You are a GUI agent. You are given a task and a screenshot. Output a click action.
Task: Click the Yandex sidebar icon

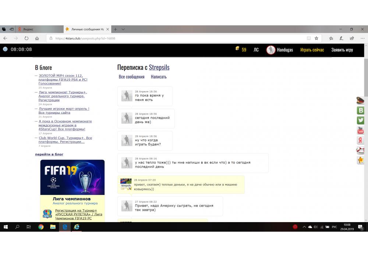pyautogui.click(x=360, y=140)
